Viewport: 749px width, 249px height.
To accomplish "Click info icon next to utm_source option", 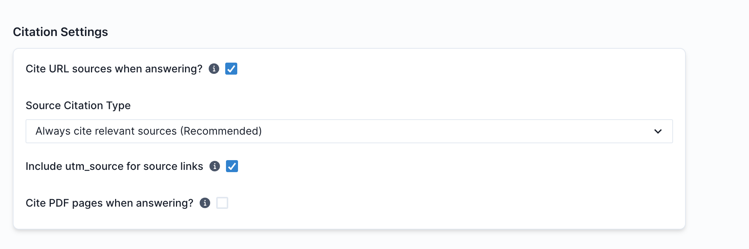I will [215, 166].
